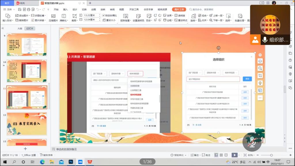Switch sidebar to 大纲 outline view
Viewport: 295px width, 166px height.
tap(20, 29)
